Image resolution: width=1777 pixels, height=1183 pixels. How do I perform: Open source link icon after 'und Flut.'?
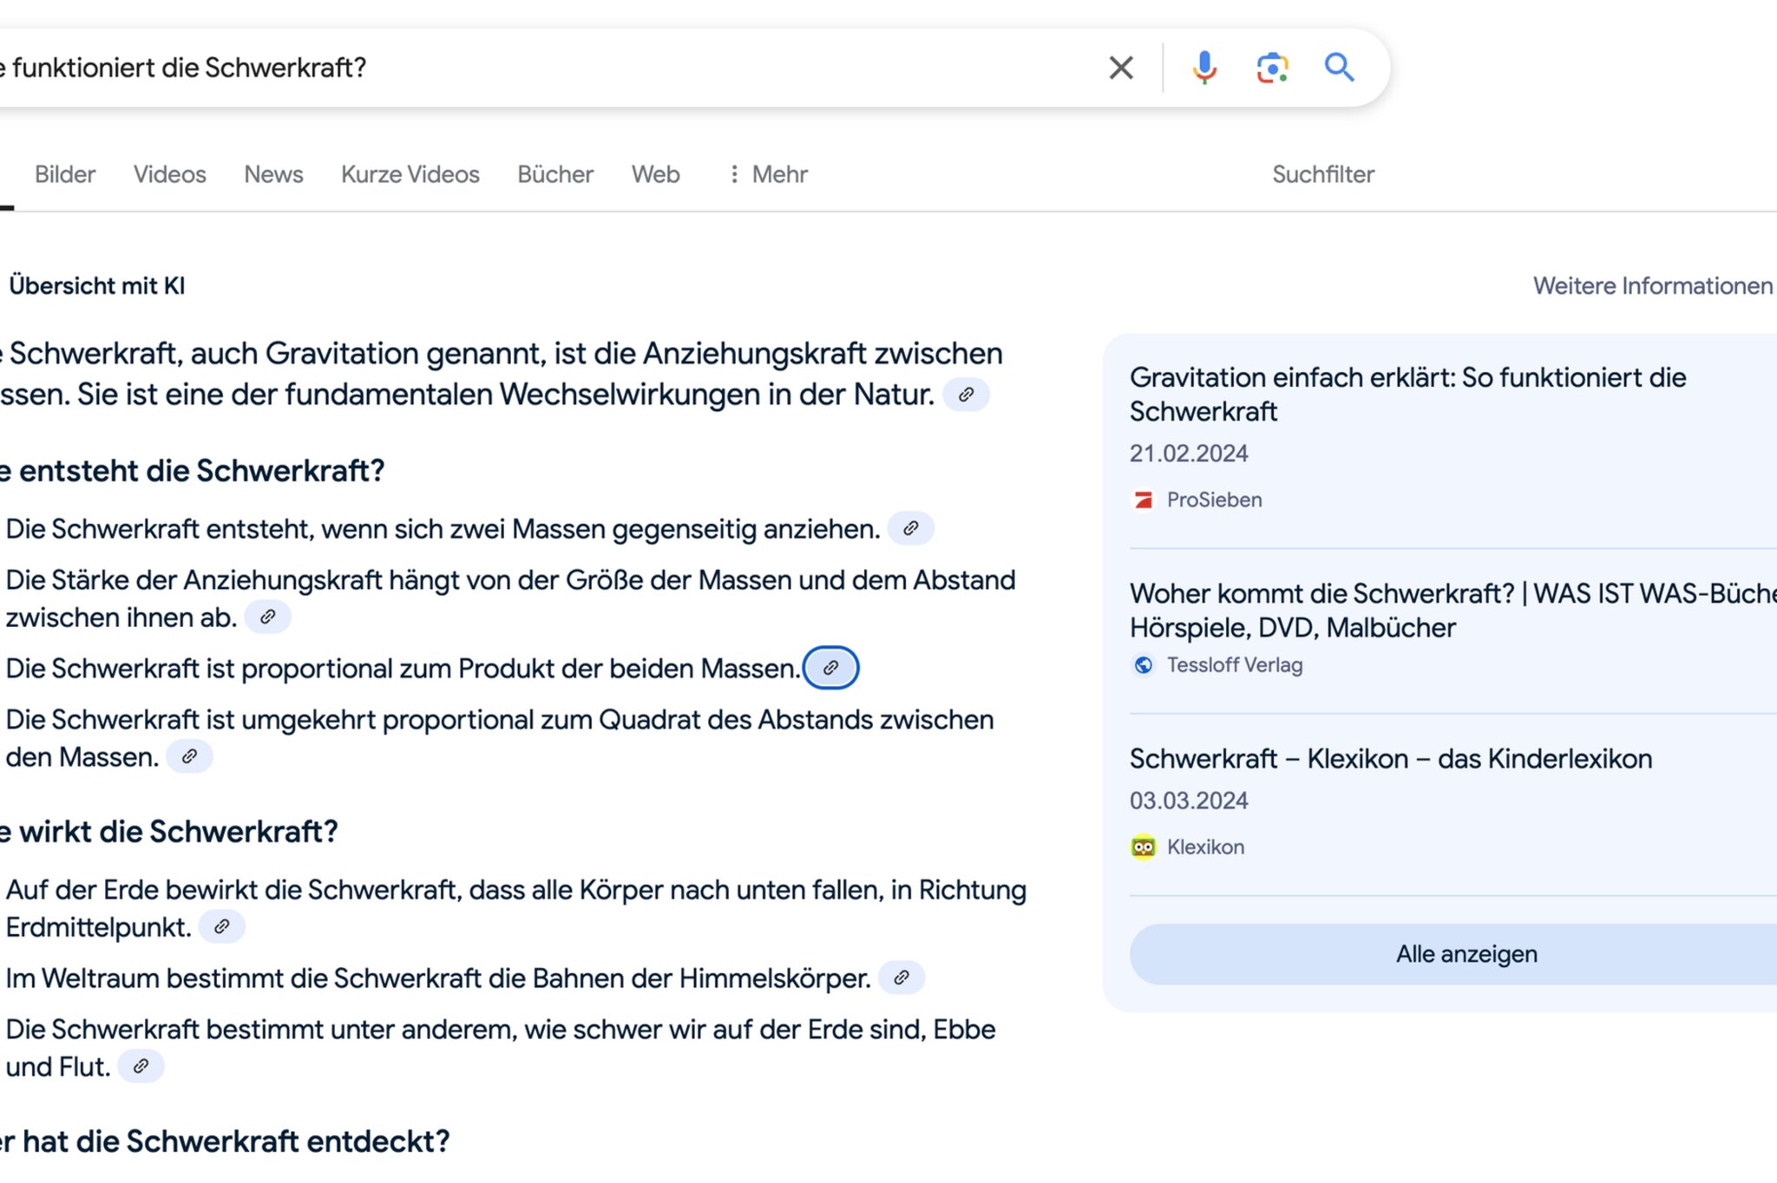(141, 1066)
